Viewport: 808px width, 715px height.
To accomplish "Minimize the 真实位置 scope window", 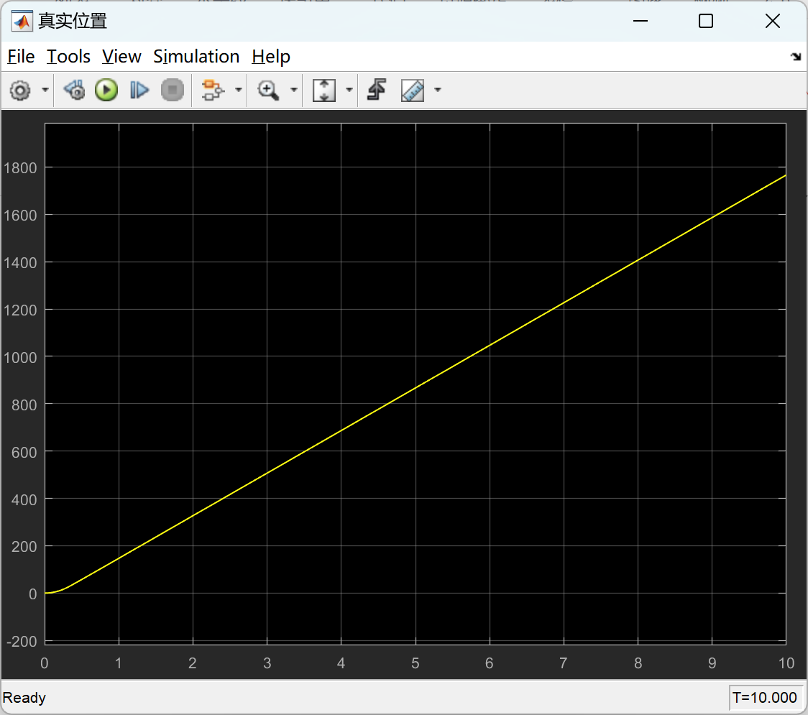I will (x=641, y=21).
